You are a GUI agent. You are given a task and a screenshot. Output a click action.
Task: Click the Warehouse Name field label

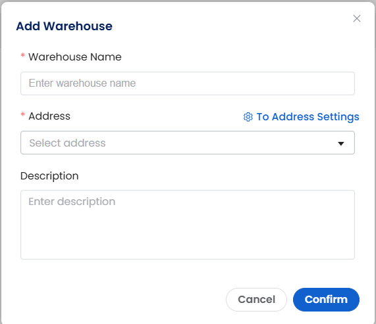[75, 57]
